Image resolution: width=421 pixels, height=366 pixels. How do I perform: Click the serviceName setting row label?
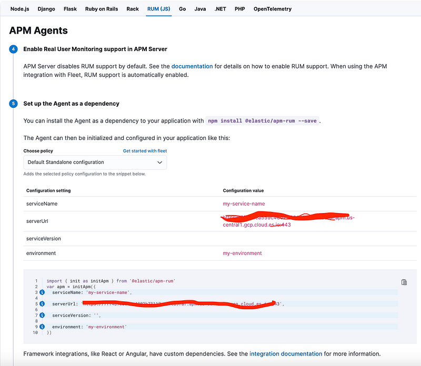point(42,204)
